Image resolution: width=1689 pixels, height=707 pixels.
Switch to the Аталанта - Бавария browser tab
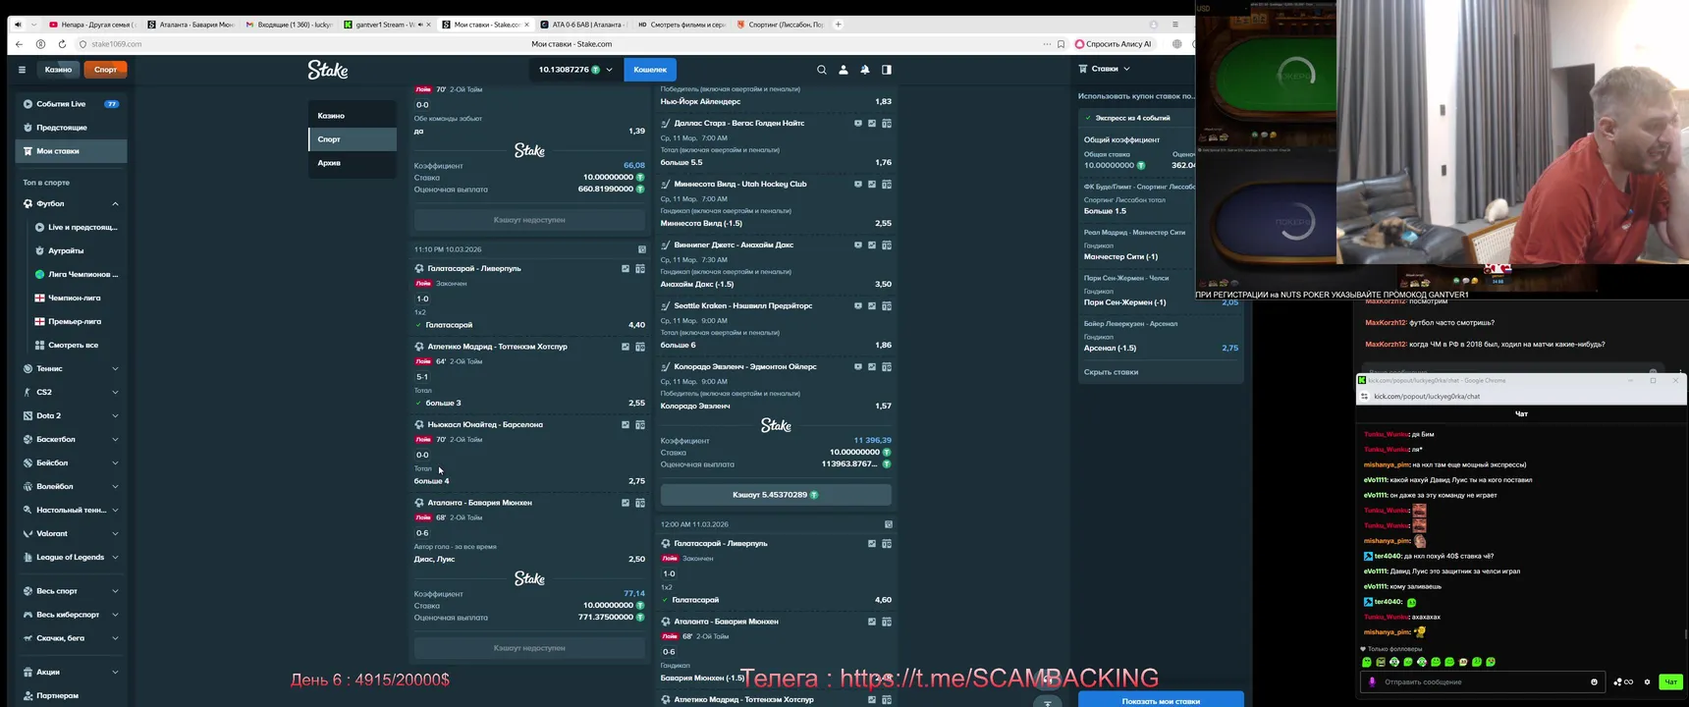[191, 25]
